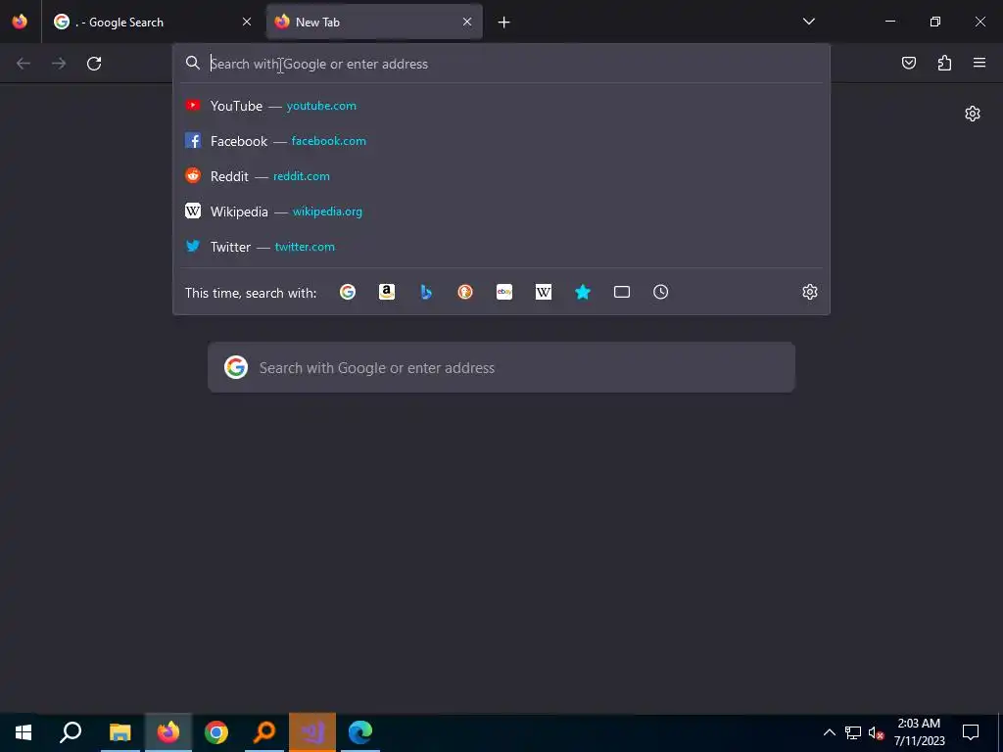Open network status tray icon

tap(853, 732)
